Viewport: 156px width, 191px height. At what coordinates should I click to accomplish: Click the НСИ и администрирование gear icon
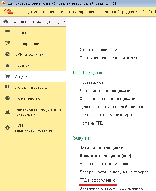pos(8,128)
